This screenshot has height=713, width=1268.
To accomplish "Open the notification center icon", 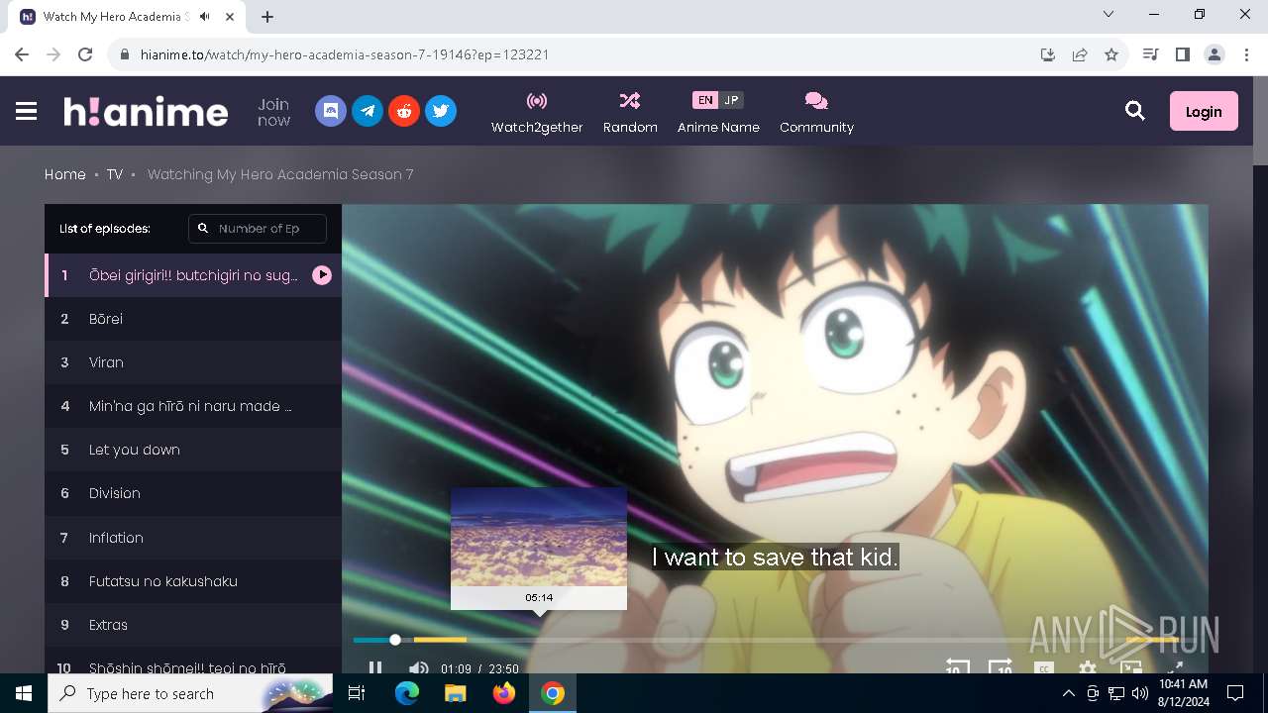I will 1235,693.
